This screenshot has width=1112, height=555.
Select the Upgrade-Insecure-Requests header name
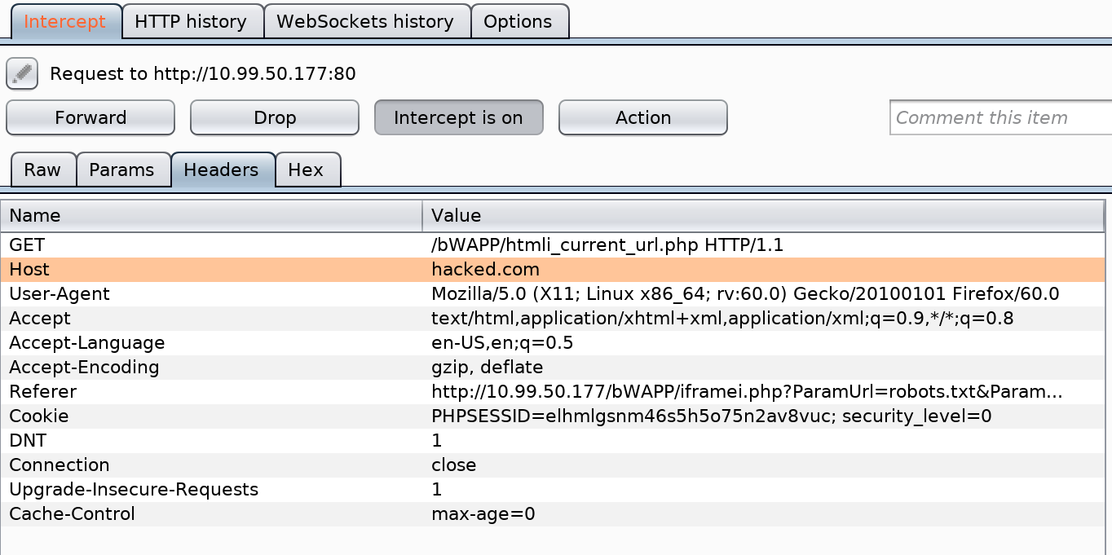[x=211, y=489]
